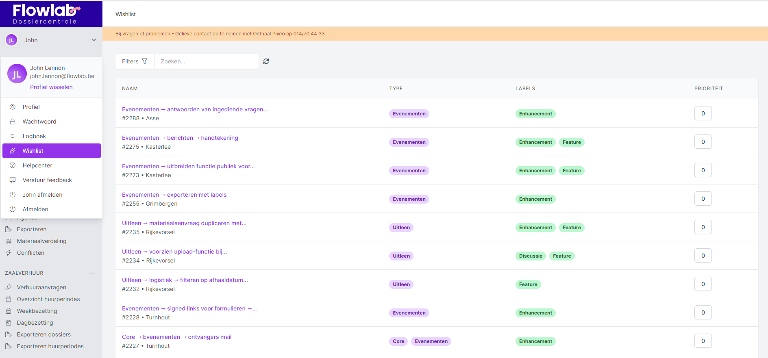Click the key icon beside Verhuuraanvragen
This screenshot has width=768, height=358.
[x=9, y=287]
